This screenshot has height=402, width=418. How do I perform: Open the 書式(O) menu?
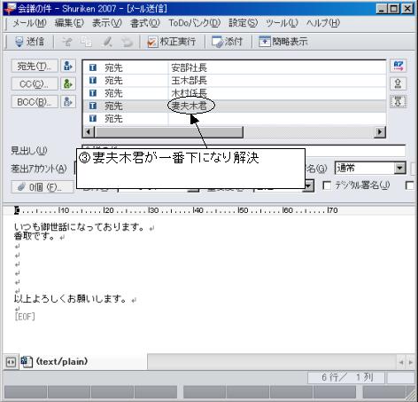tap(145, 23)
